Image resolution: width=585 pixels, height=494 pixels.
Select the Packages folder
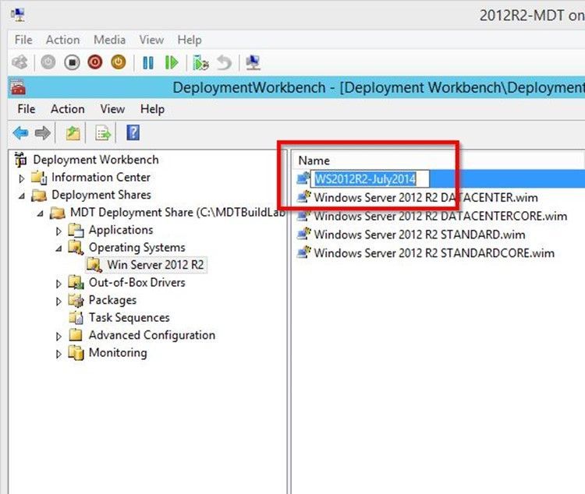112,300
